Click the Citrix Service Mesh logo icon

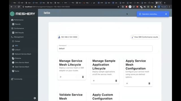(13, 63)
